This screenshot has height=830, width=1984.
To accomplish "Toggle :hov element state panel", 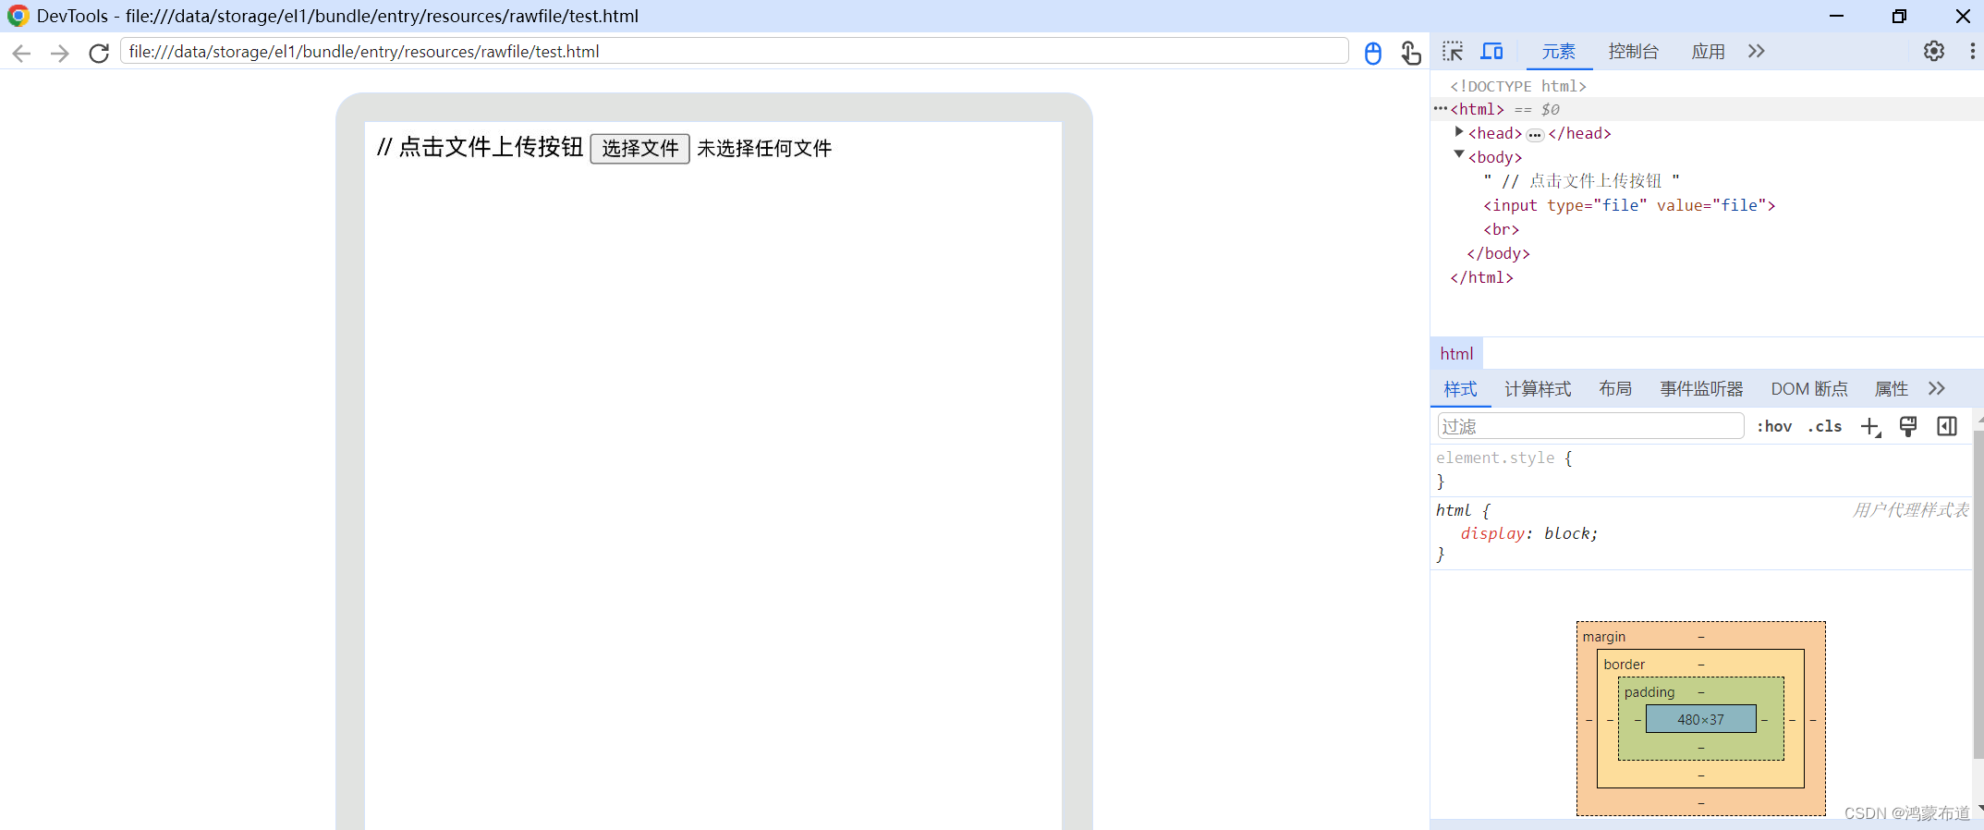I will (1774, 426).
